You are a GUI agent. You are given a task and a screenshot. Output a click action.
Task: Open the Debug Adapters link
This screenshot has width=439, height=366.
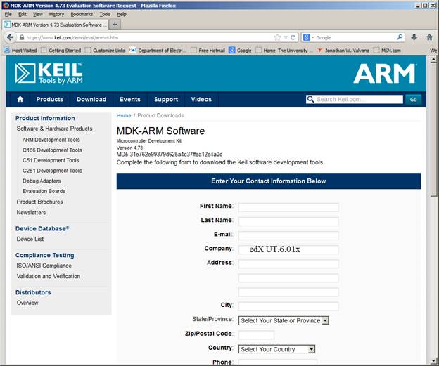[x=42, y=181]
